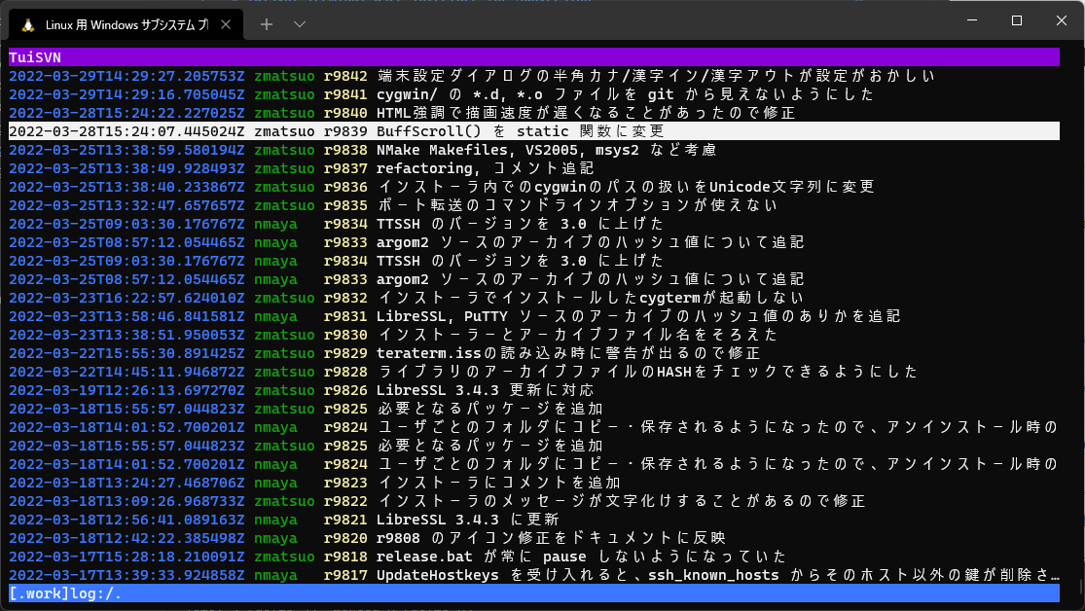Click timestamp 2022-03-25T13:38:40.233867Z

point(127,187)
